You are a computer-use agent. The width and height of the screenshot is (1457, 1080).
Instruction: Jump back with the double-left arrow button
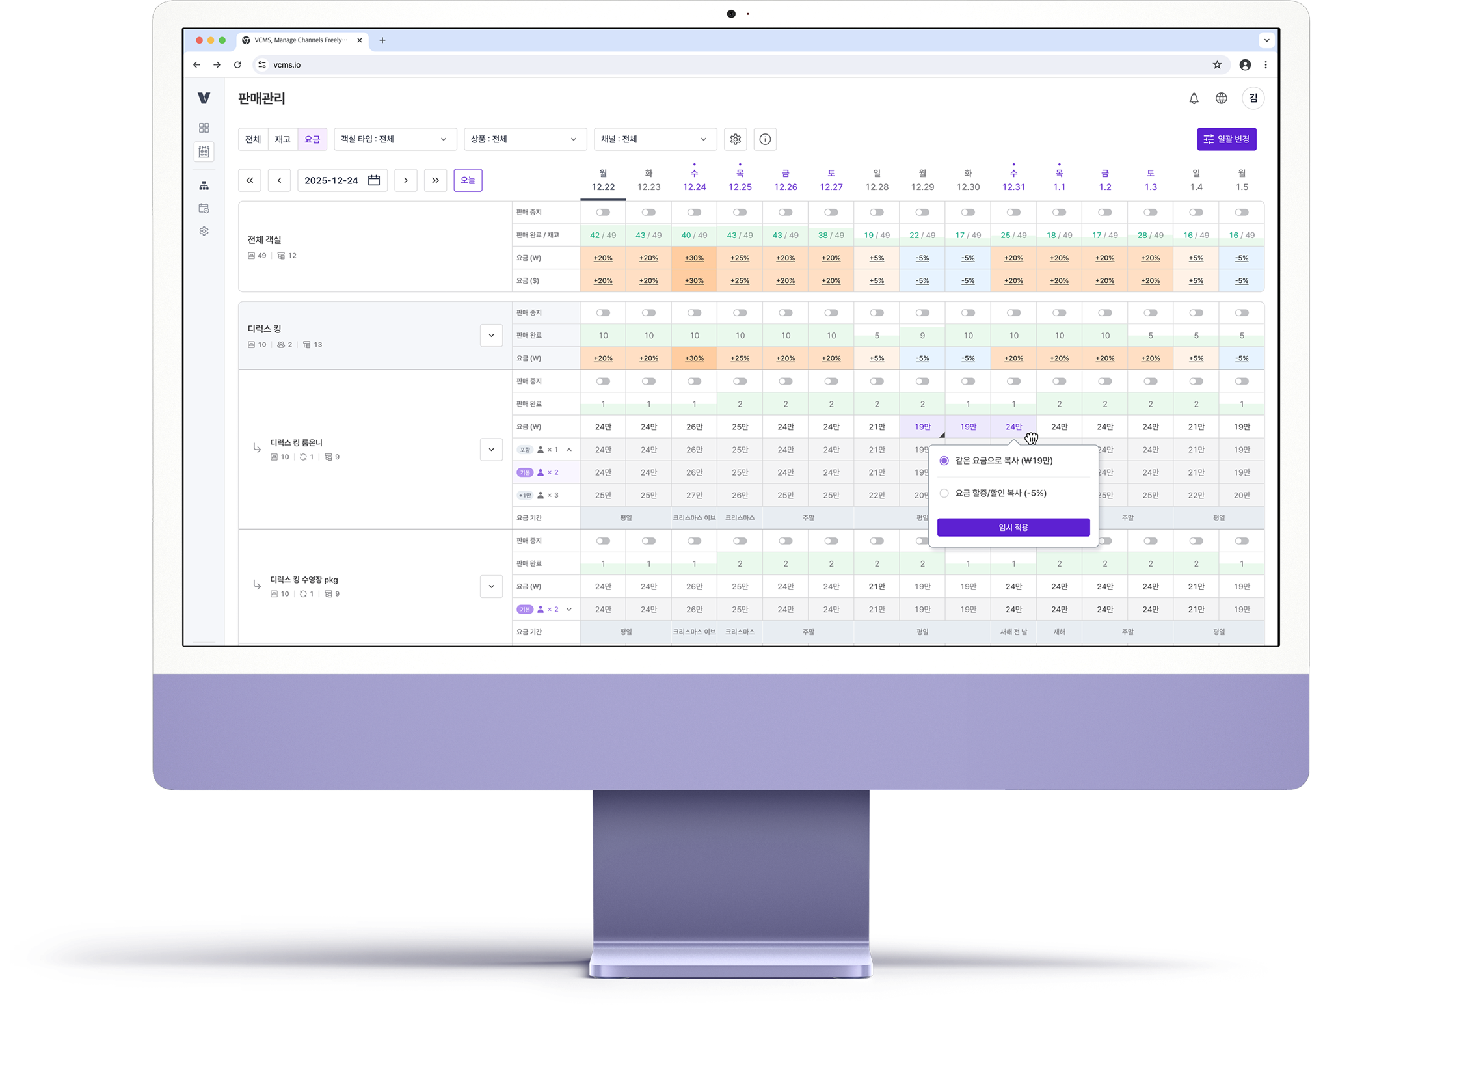click(250, 180)
